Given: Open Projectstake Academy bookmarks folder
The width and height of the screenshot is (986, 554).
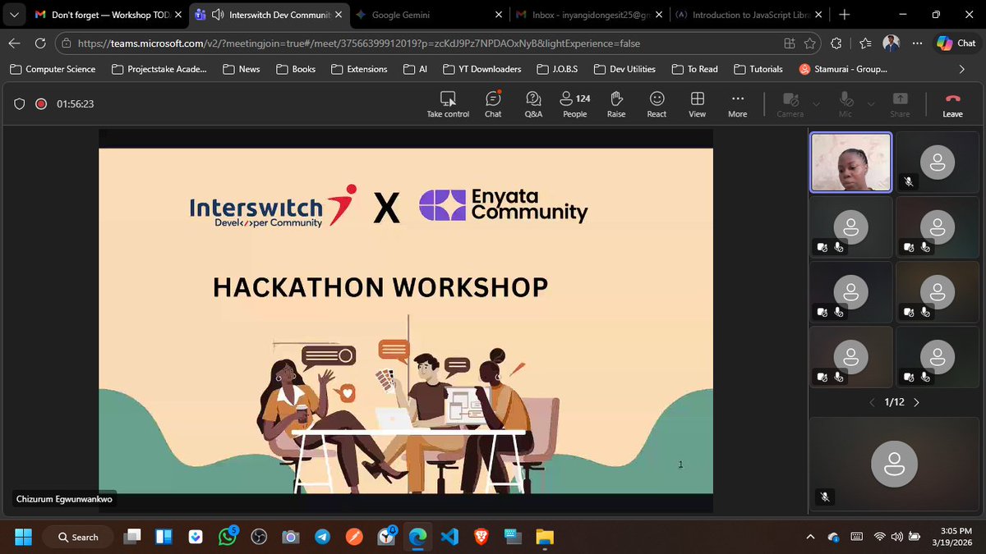Looking at the screenshot, I should [159, 69].
